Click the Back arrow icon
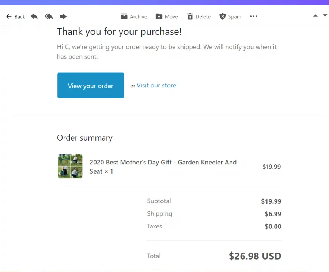The height and width of the screenshot is (272, 329). [x=9, y=16]
